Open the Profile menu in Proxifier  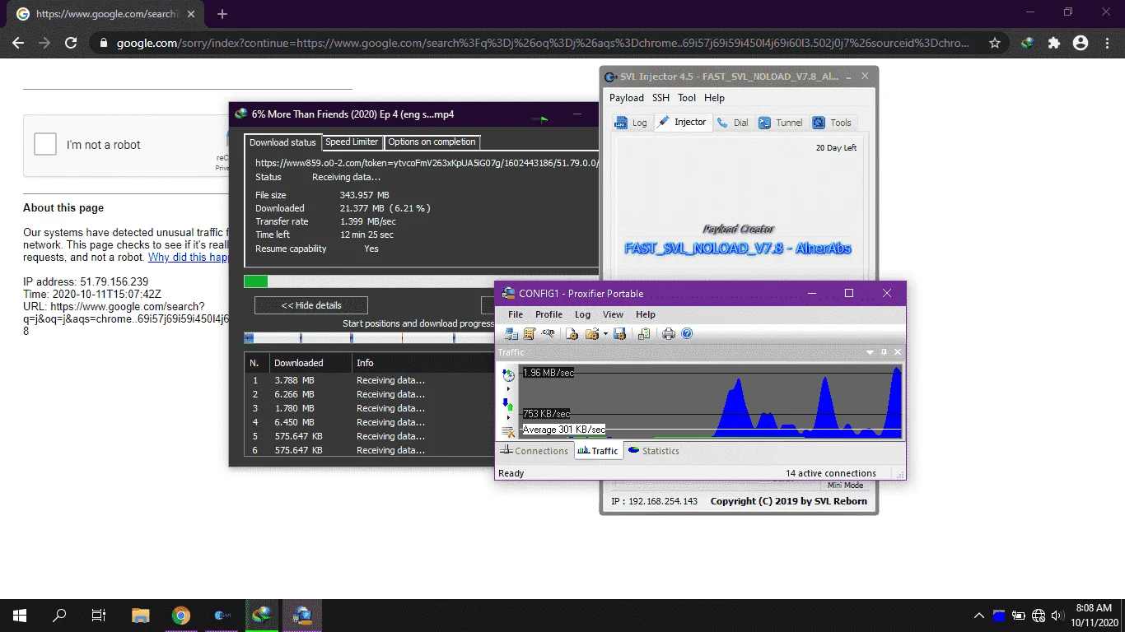pyautogui.click(x=548, y=314)
